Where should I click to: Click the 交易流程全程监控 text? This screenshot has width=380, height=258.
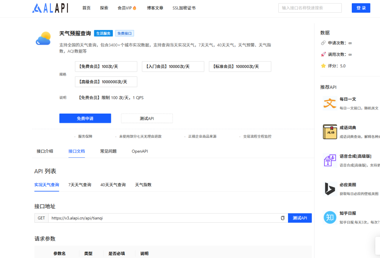258,137
